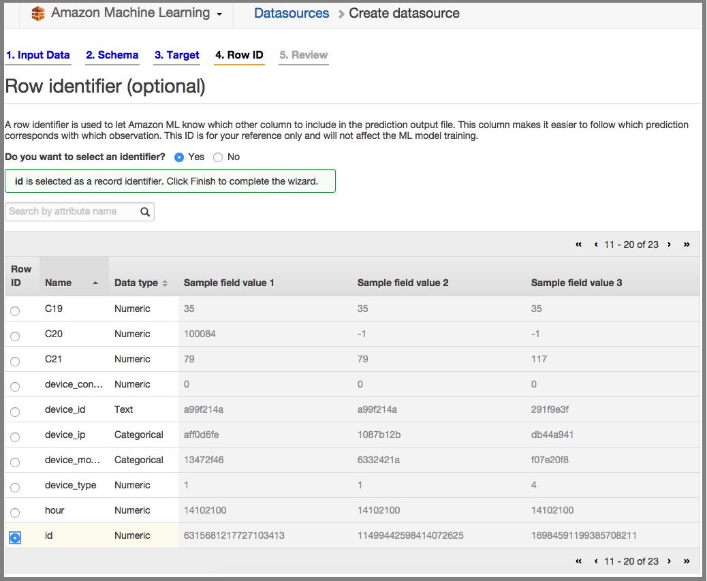The width and height of the screenshot is (707, 581).
Task: Select device_con... as the row ID
Action: (16, 387)
